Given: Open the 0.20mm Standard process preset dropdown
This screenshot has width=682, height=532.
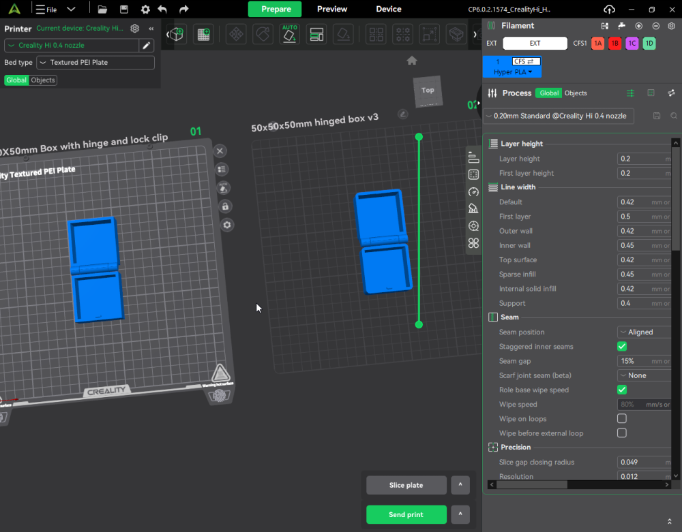Looking at the screenshot, I should point(559,116).
